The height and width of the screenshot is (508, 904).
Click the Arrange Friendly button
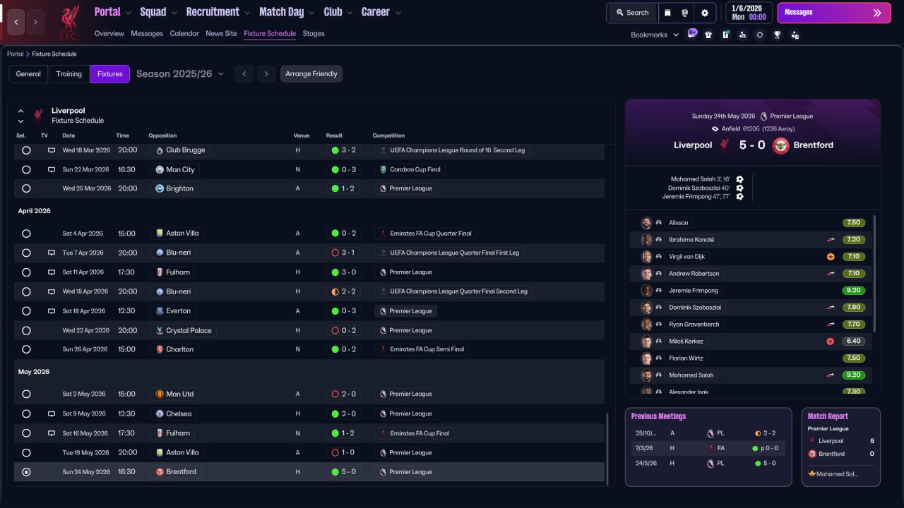pyautogui.click(x=311, y=74)
